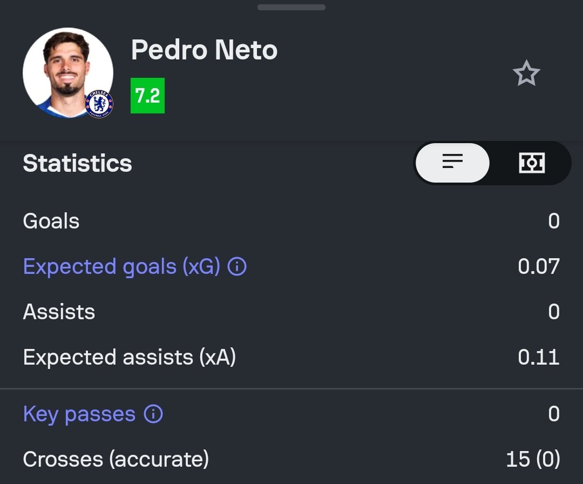Tap the 7.2 rating badge
583x484 pixels.
click(147, 96)
